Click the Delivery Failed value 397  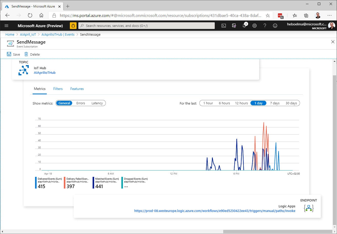70,186
